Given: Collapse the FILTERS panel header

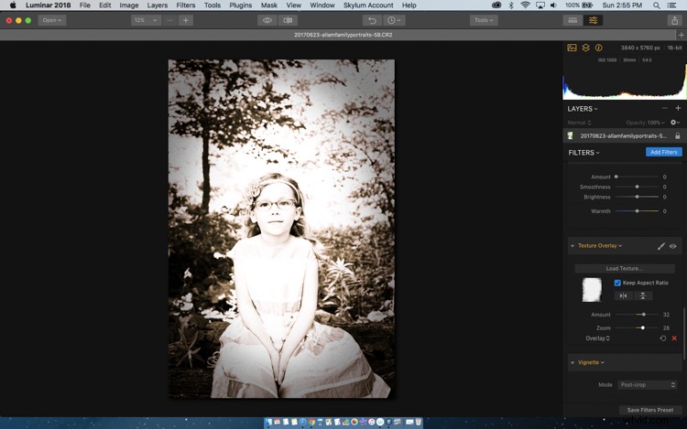Looking at the screenshot, I should [x=583, y=153].
